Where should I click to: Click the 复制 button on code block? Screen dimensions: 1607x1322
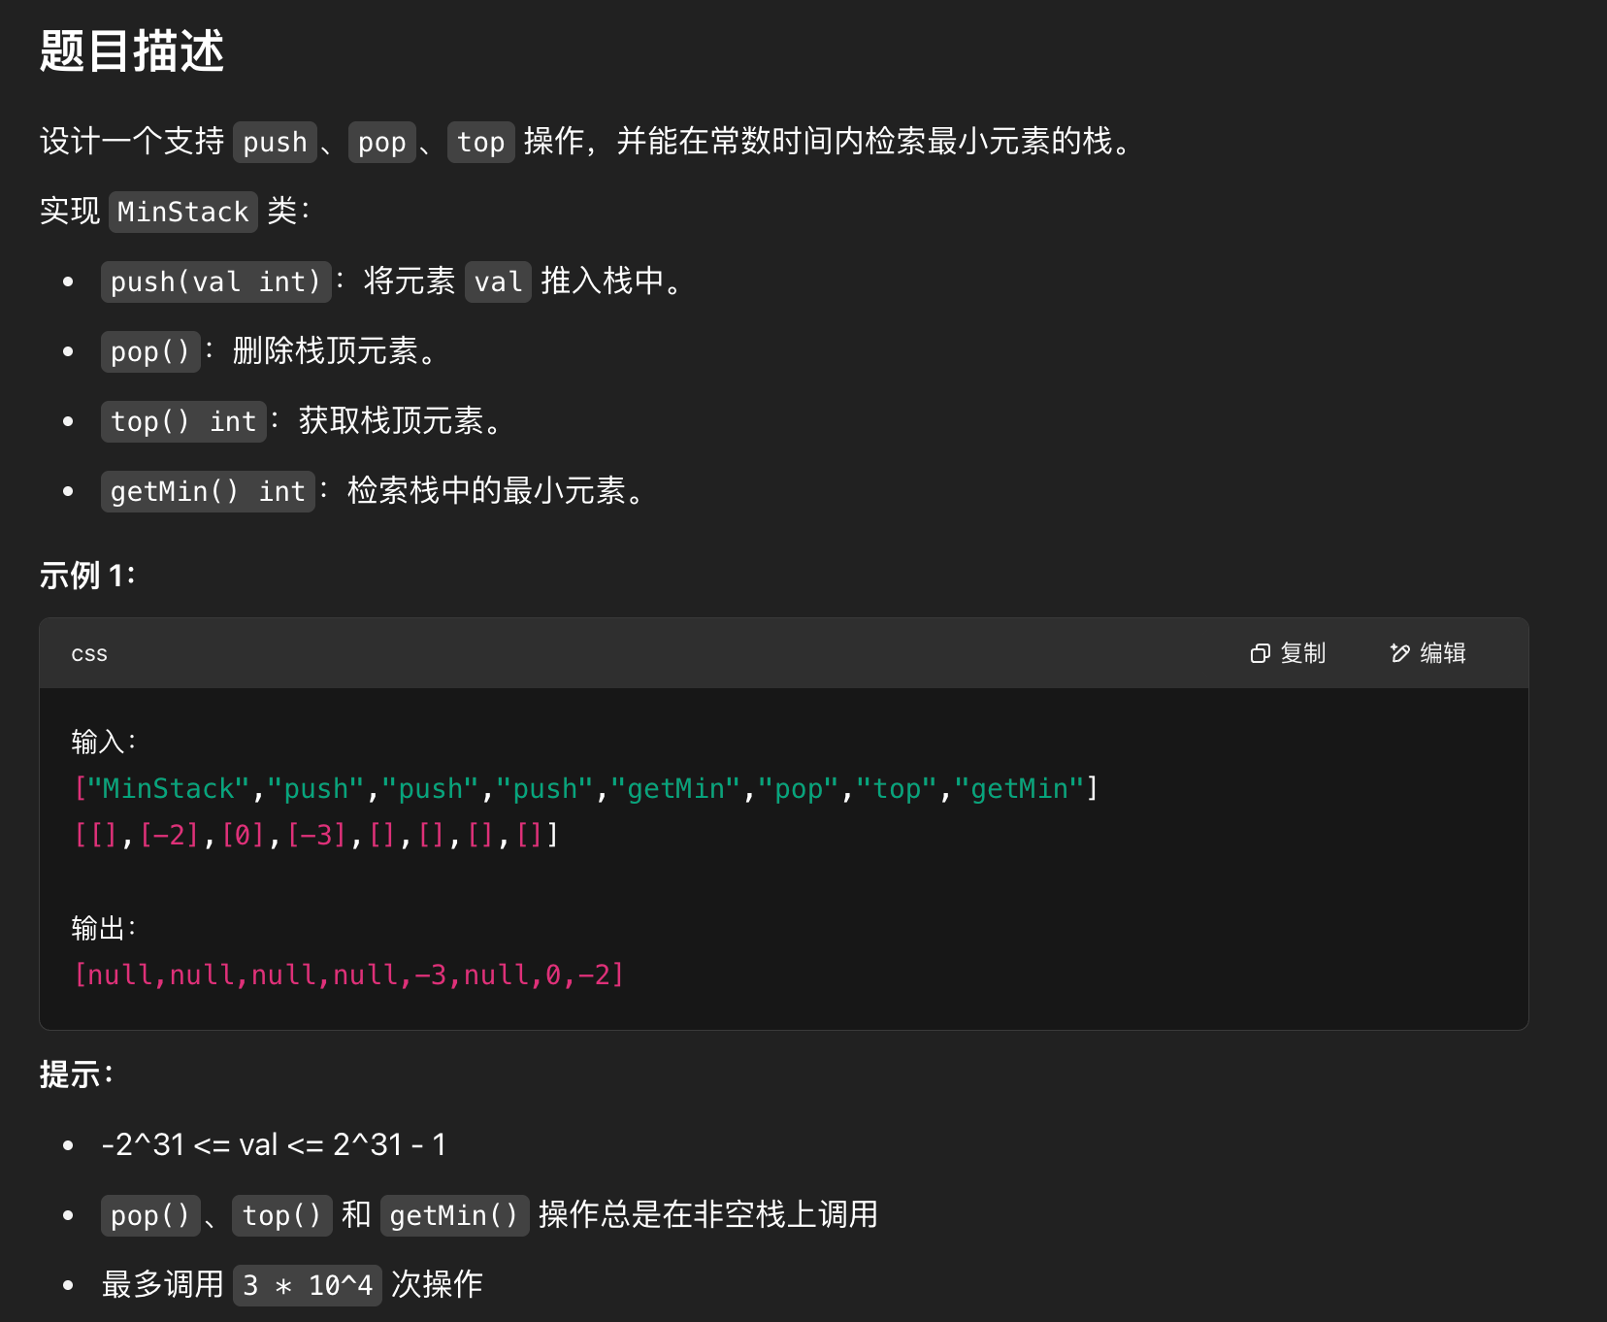[x=1288, y=653]
